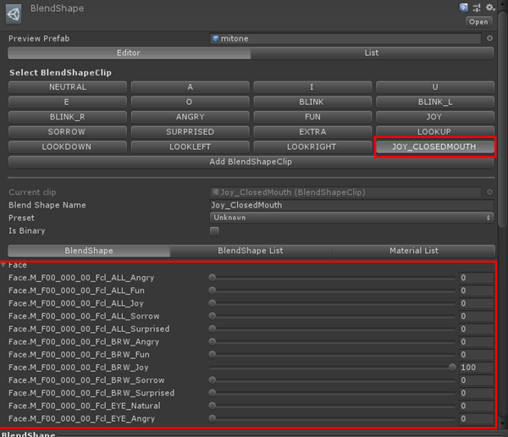Click the Fcl_BRW_Joy slider handle at 100

point(452,367)
